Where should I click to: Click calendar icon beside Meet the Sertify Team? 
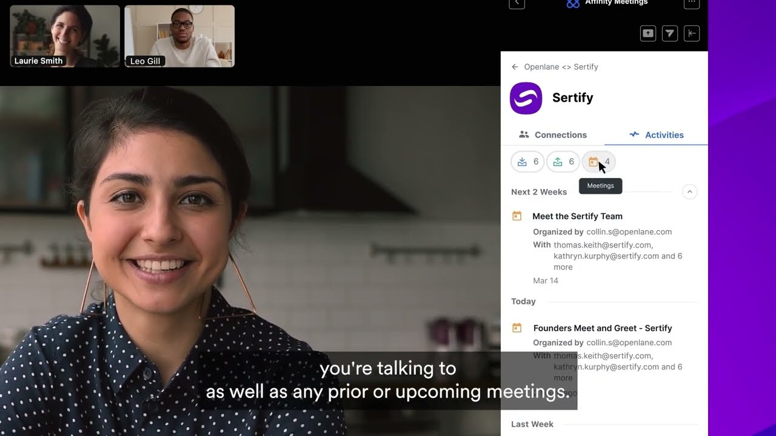tap(517, 216)
